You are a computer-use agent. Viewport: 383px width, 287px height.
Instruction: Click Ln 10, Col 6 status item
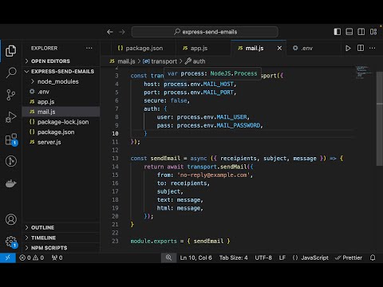pos(195,258)
